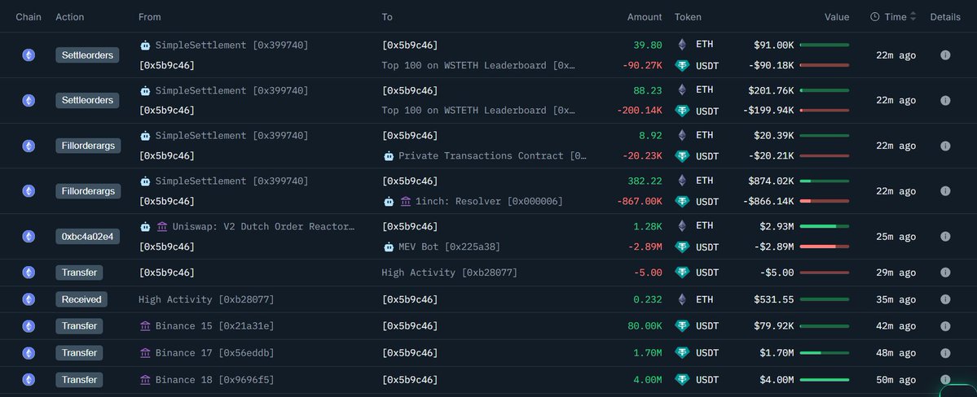Viewport: 977px width, 397px height.
Task: Click the 0xbc4a02e4 action badge
Action: [89, 237]
